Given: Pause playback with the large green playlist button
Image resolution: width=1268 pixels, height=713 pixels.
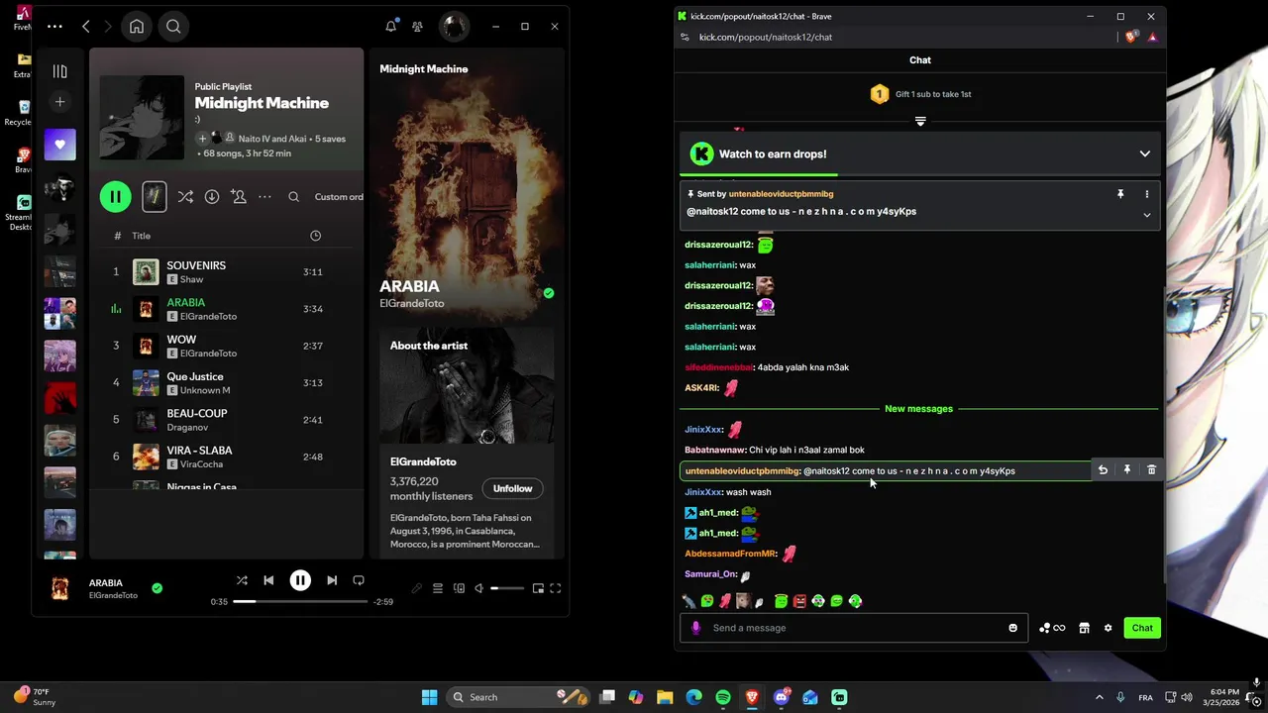Looking at the screenshot, I should (x=115, y=196).
